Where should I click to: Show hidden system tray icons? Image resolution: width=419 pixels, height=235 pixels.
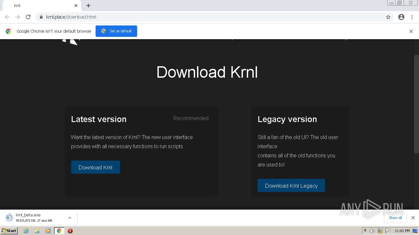pyautogui.click(x=365, y=231)
